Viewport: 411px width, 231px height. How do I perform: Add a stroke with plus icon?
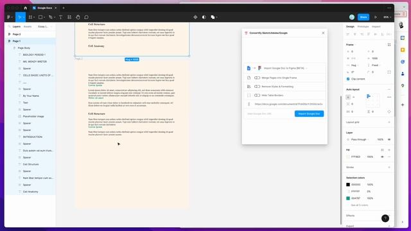point(389,167)
